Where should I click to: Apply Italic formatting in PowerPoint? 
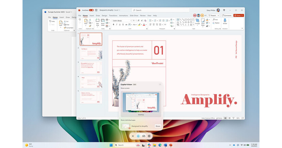pos(116,25)
